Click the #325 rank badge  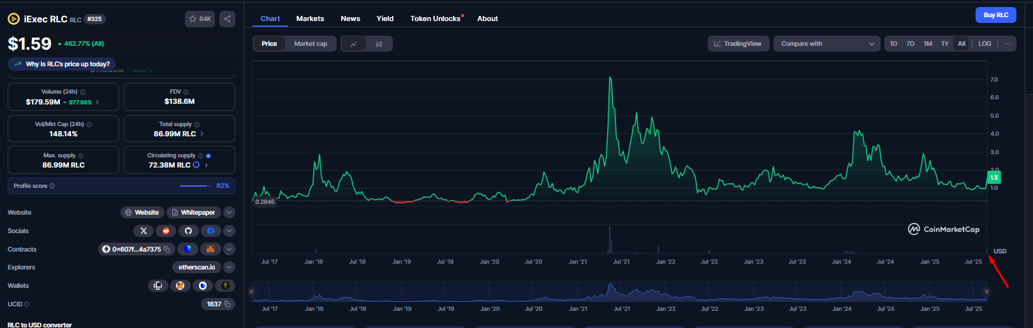94,19
